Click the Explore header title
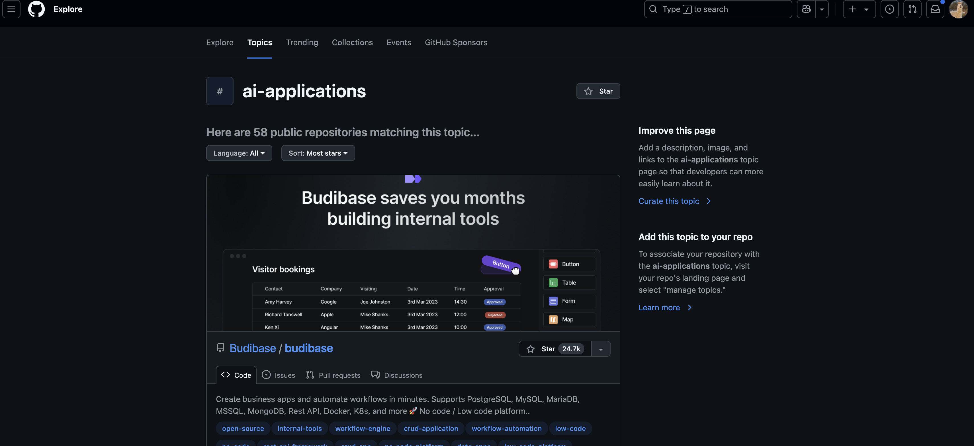974x446 pixels. [68, 9]
